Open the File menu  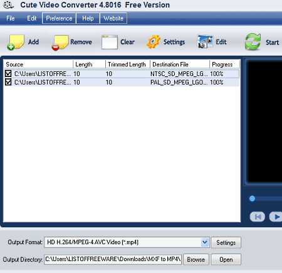click(x=11, y=18)
